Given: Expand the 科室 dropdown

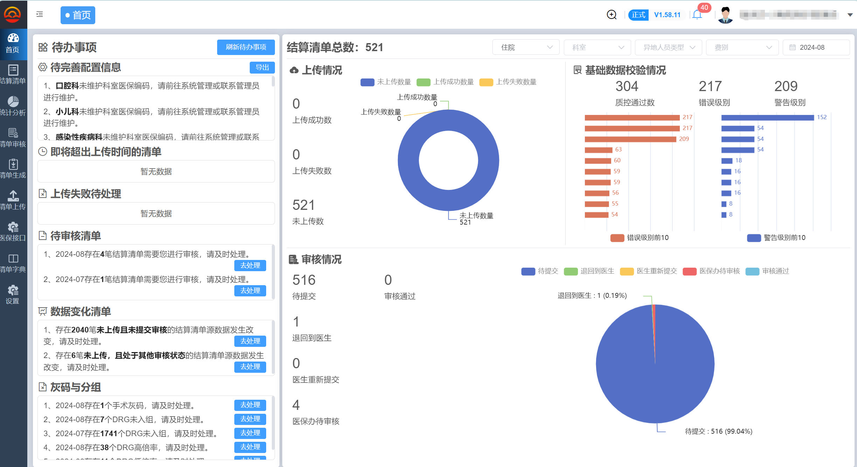Looking at the screenshot, I should click(x=597, y=47).
